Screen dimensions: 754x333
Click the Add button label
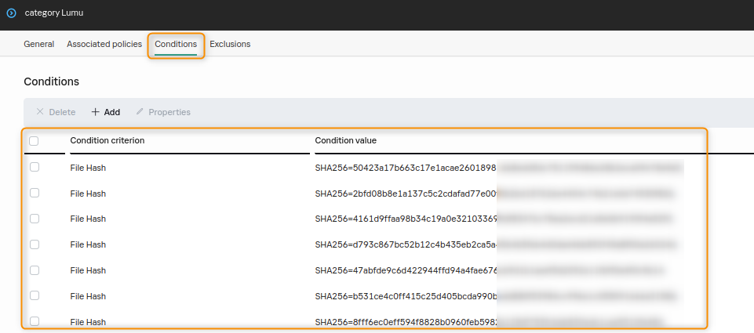(x=112, y=112)
